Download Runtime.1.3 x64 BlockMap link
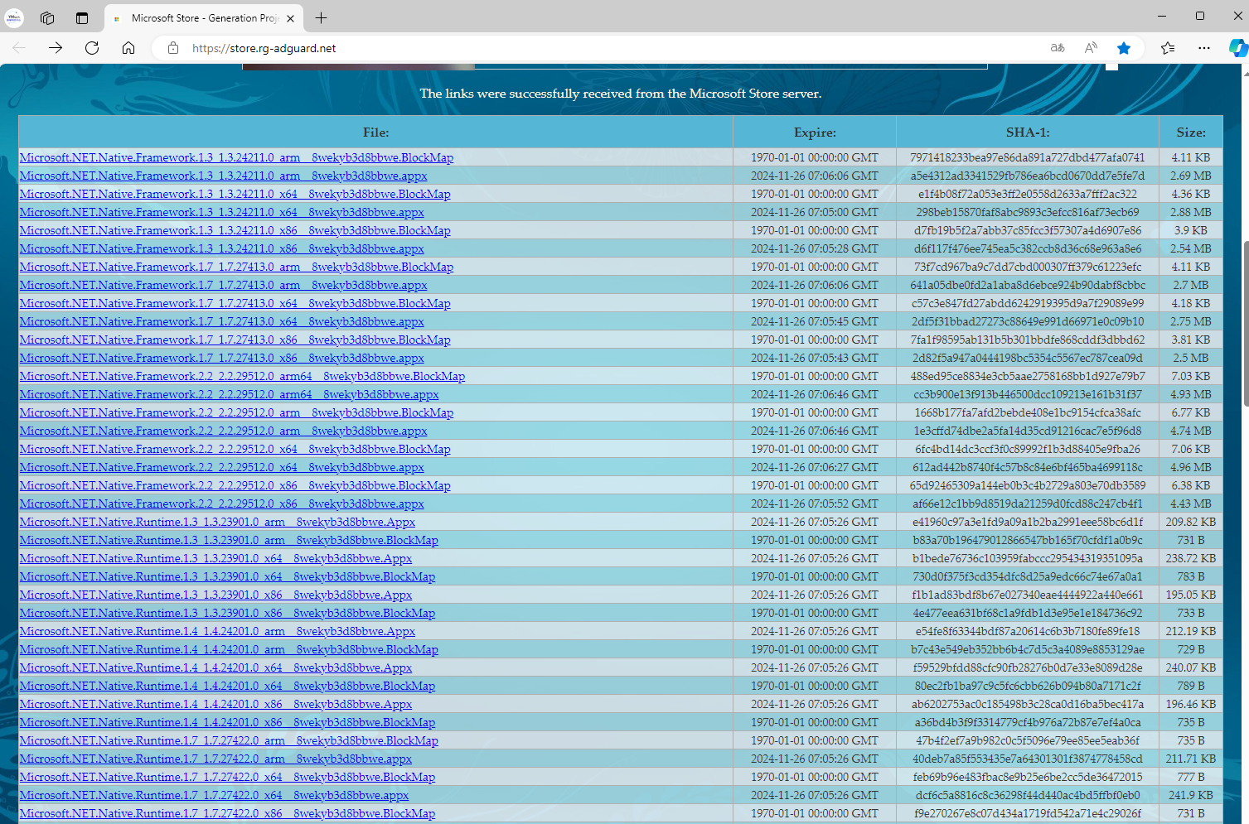This screenshot has width=1249, height=824. 227,576
